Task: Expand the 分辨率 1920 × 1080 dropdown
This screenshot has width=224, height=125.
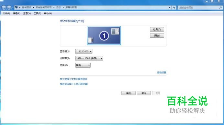Action: 89,58
